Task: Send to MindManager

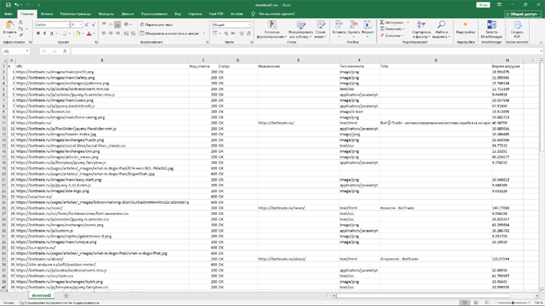Action: pos(491,29)
